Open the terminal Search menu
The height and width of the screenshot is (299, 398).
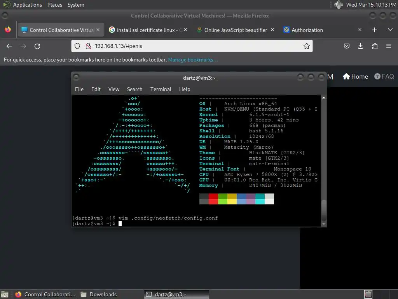134,89
